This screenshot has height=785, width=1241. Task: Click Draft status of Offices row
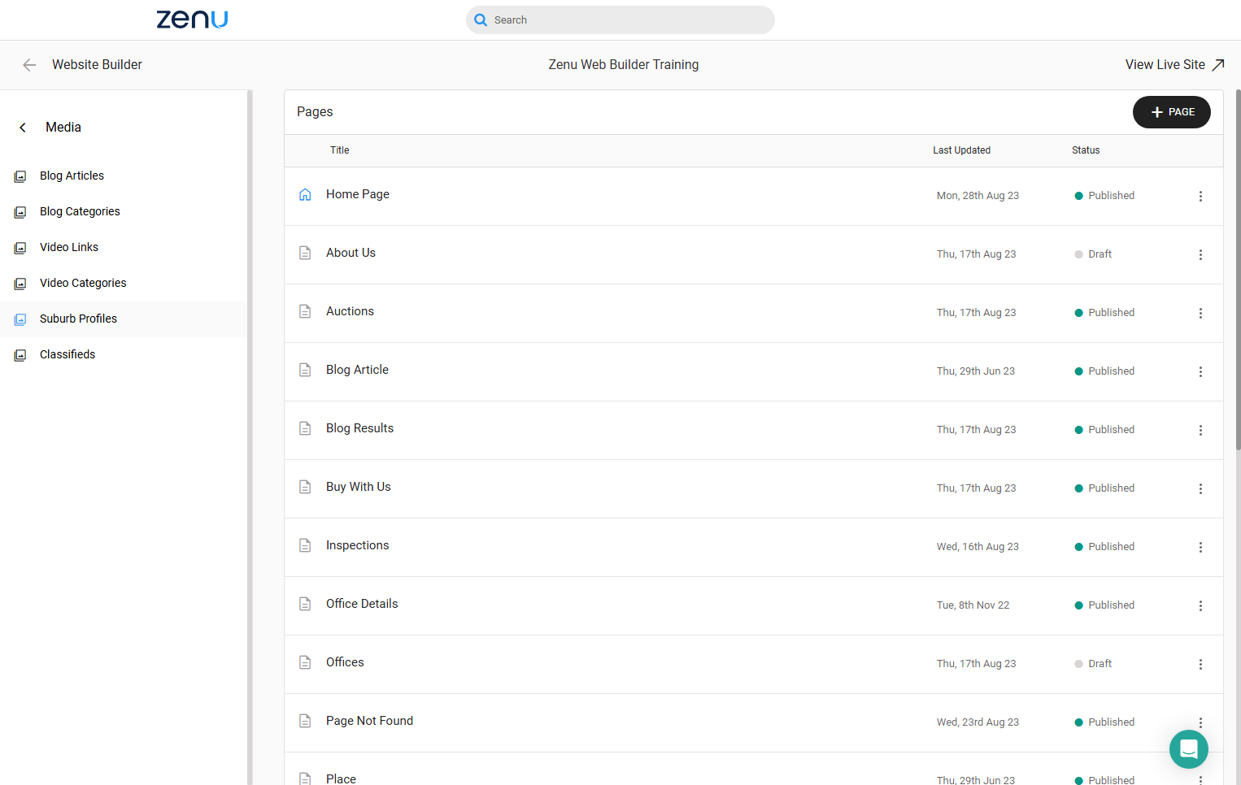(1093, 664)
